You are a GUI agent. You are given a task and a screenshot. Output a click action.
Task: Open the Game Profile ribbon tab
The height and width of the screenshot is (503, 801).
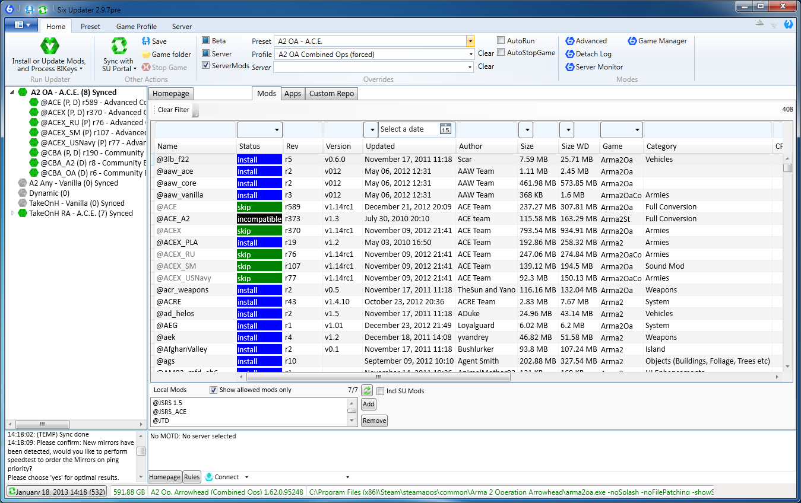coord(136,27)
